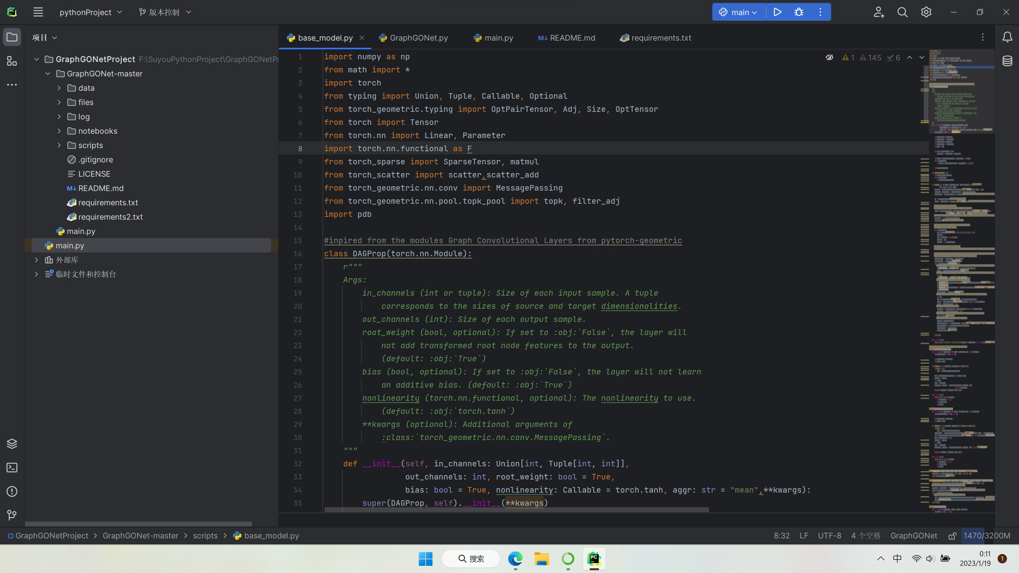Collapse the GraphGONet-master folder

pyautogui.click(x=47, y=73)
